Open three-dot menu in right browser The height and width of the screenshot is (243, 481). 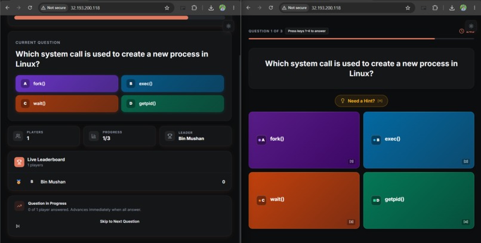[474, 8]
